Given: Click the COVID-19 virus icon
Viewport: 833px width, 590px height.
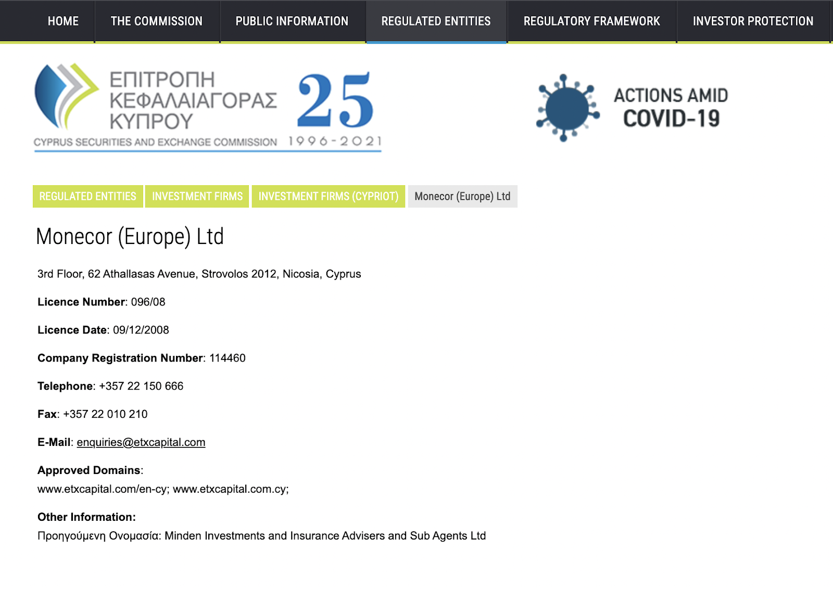Looking at the screenshot, I should point(567,108).
